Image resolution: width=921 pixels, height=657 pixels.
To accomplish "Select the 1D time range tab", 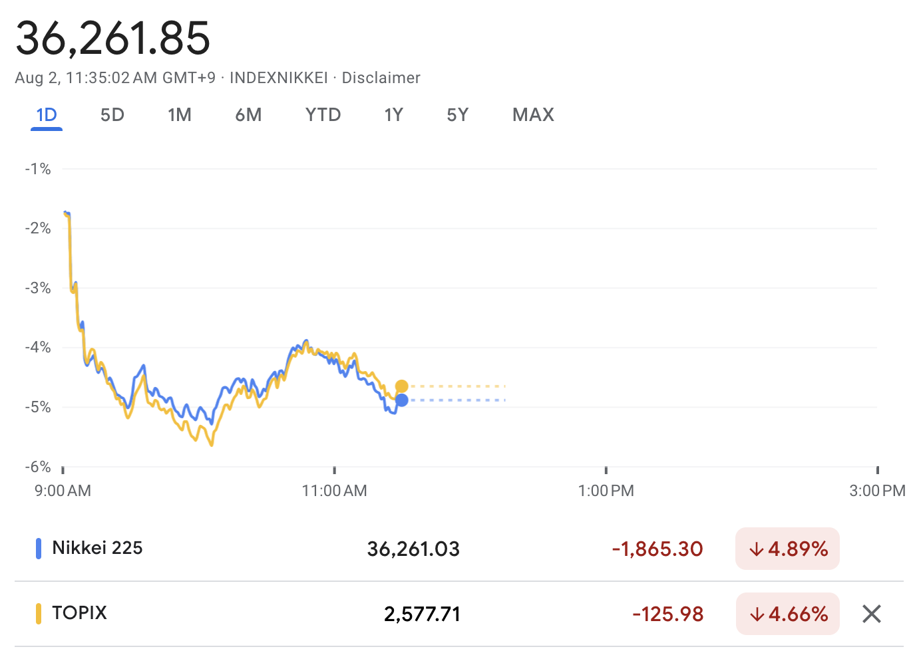I will pyautogui.click(x=47, y=115).
